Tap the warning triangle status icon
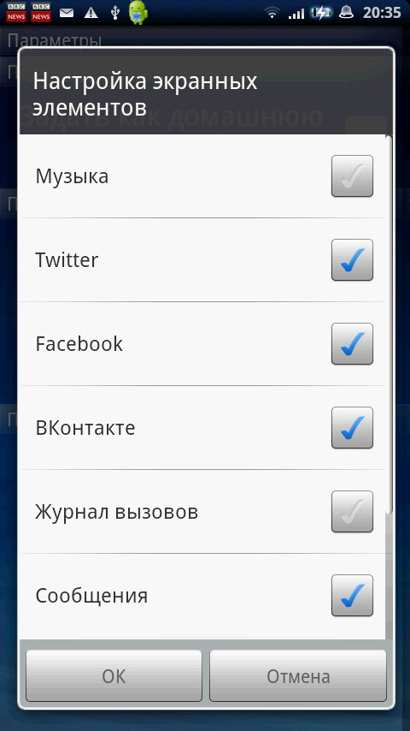410x731 pixels. point(91,13)
